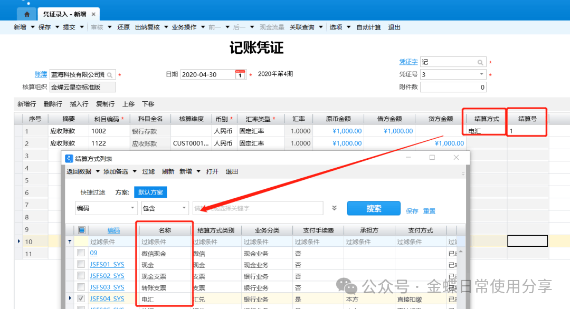Image resolution: width=570 pixels, height=309 pixels.
Task: Open the date calendar picker icon
Action: pyautogui.click(x=240, y=75)
